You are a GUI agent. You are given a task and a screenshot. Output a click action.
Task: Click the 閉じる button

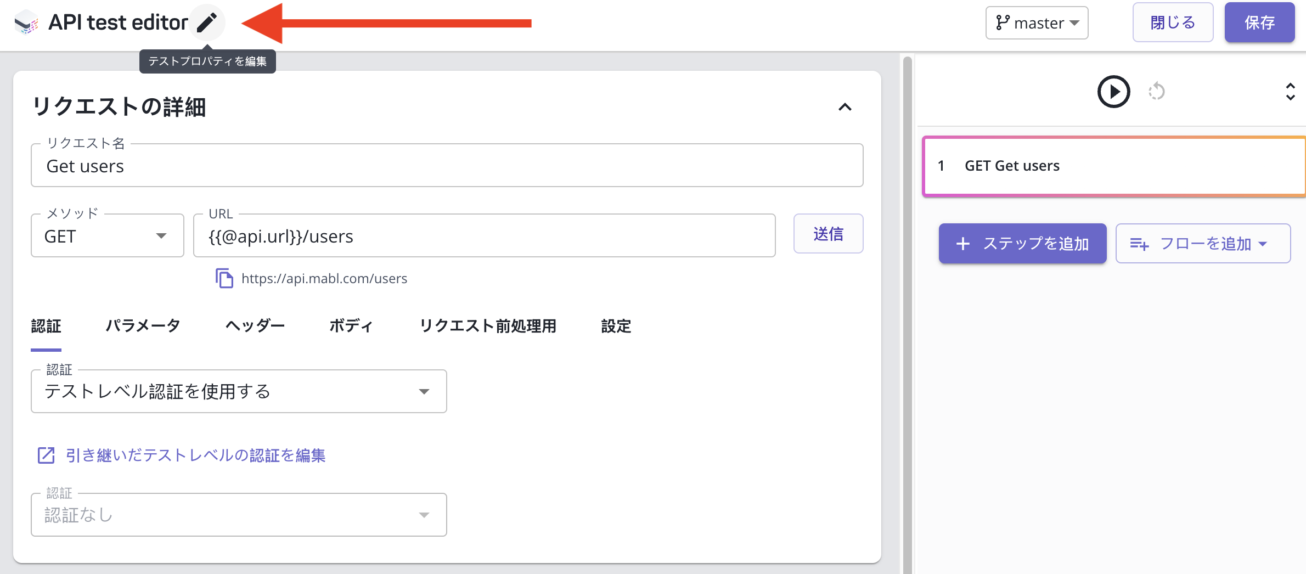tap(1173, 22)
